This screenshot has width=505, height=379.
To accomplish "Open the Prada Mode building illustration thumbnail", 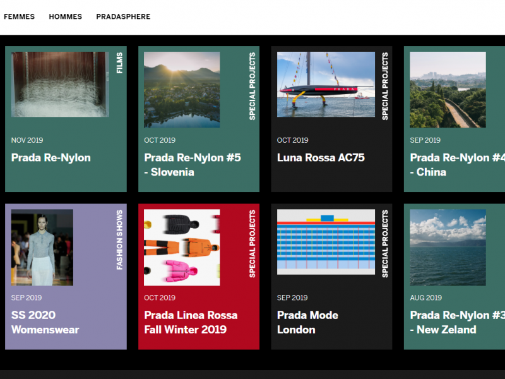I will (326, 242).
